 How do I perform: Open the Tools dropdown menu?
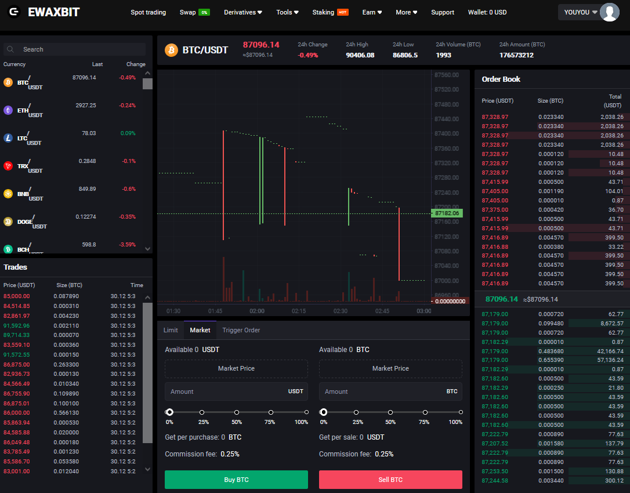[x=287, y=12]
